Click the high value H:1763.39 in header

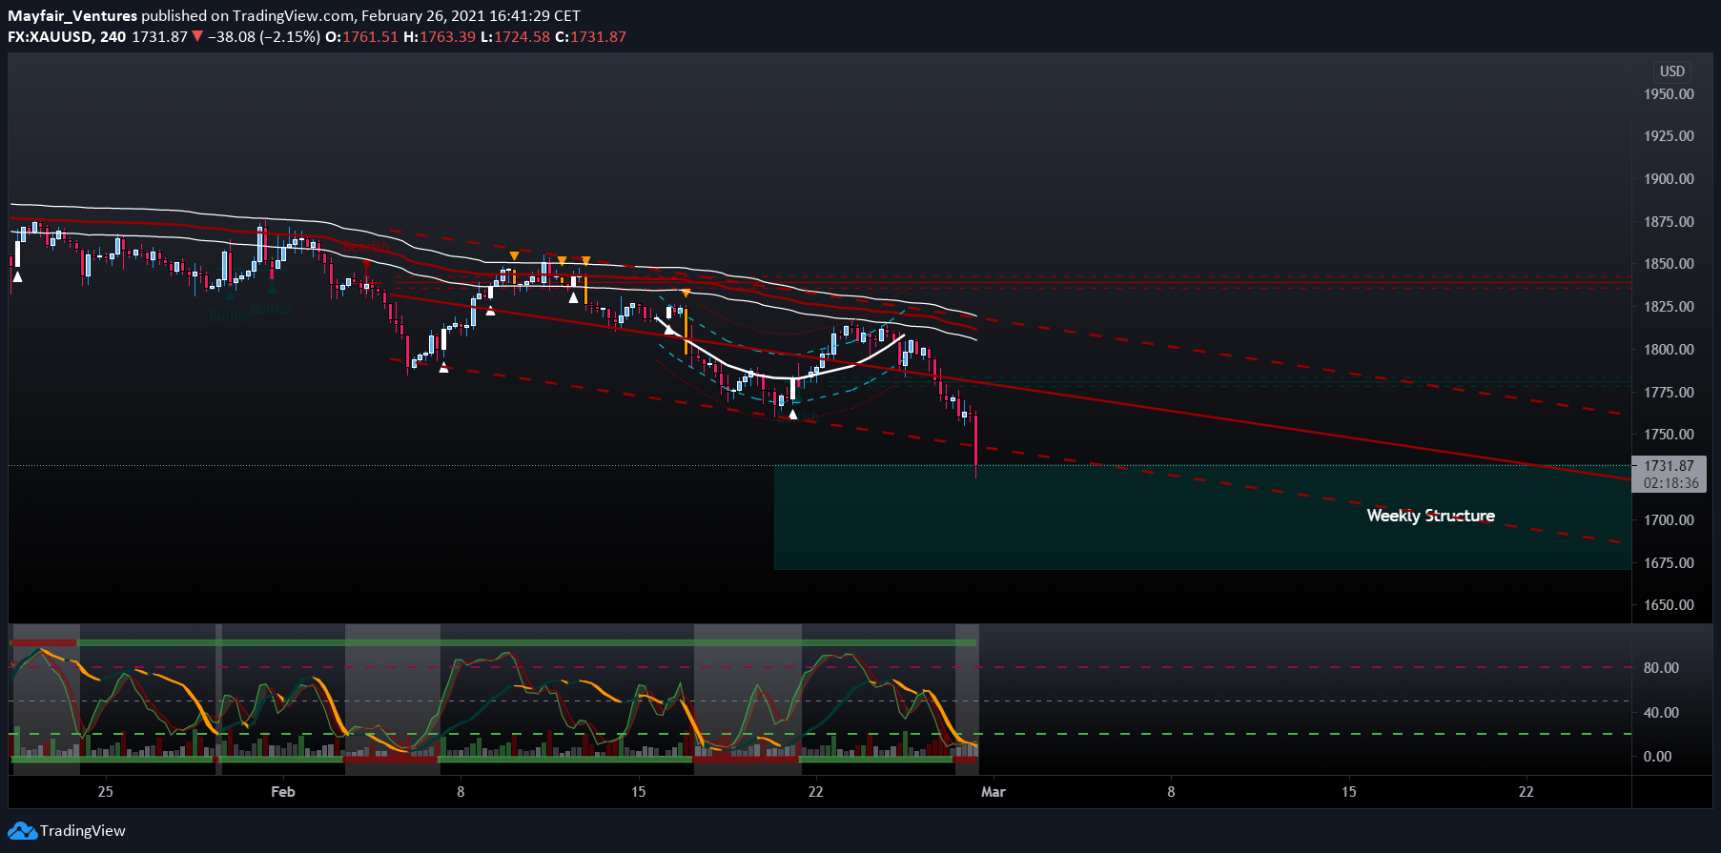coord(439,37)
